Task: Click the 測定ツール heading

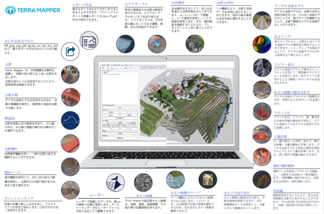Action: point(13,172)
